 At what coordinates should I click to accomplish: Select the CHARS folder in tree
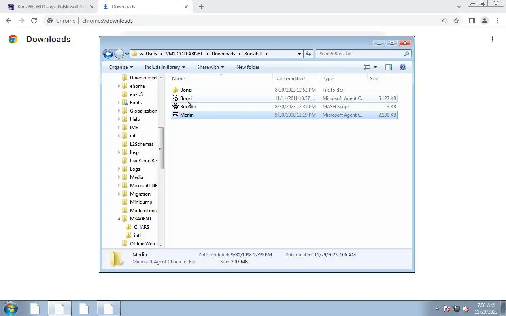(142, 227)
